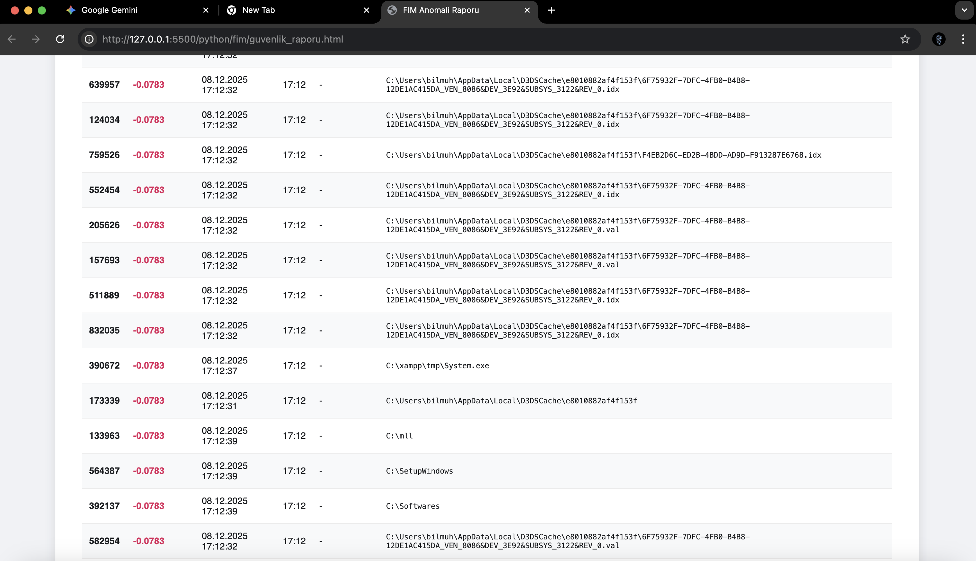Viewport: 976px width, 561px height.
Task: Click record ID 564387
Action: (104, 471)
